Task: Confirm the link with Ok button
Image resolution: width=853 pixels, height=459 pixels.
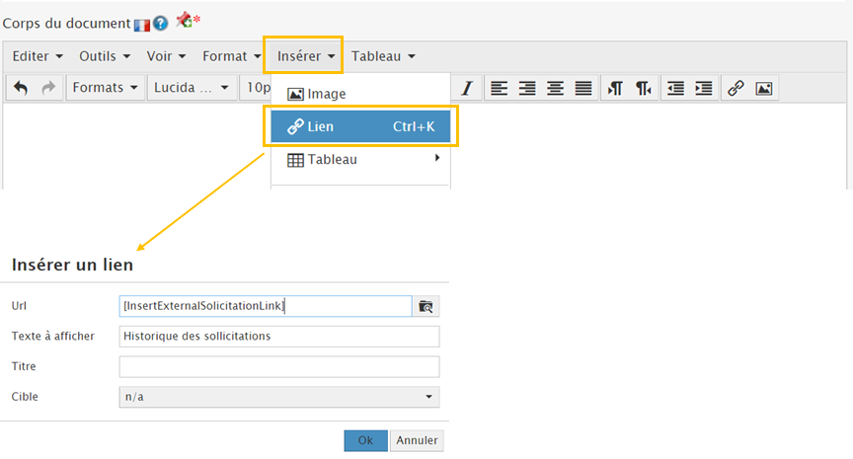Action: coord(365,440)
